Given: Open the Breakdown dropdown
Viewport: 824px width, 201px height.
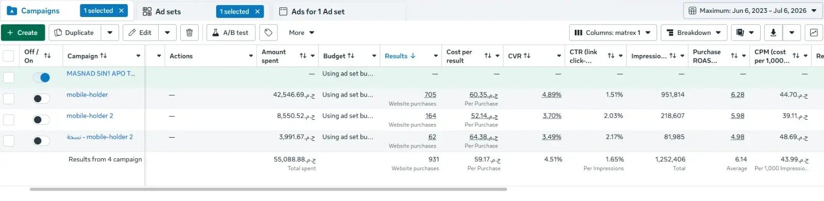Looking at the screenshot, I should coord(694,32).
